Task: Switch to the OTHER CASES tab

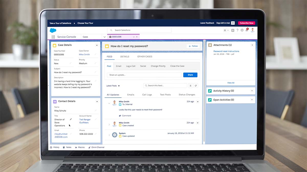Action: pyautogui.click(x=145, y=56)
